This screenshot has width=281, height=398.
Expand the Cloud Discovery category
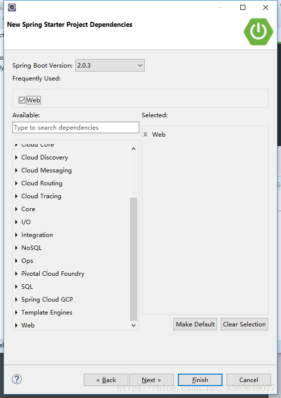point(16,158)
